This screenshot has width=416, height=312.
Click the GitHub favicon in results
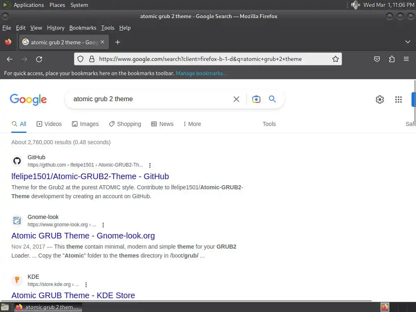coord(17,161)
